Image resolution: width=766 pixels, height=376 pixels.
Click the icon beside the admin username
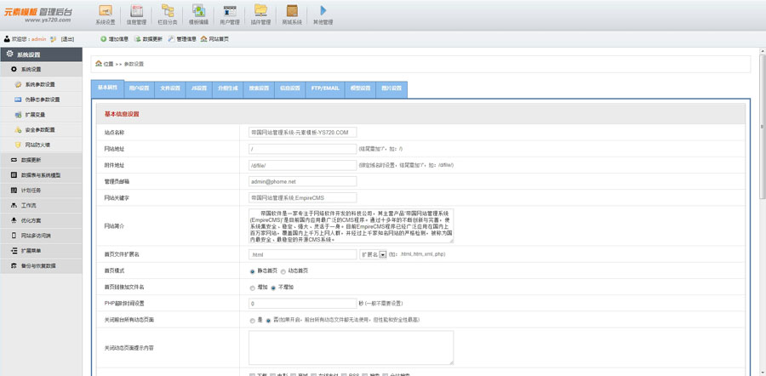pyautogui.click(x=54, y=39)
